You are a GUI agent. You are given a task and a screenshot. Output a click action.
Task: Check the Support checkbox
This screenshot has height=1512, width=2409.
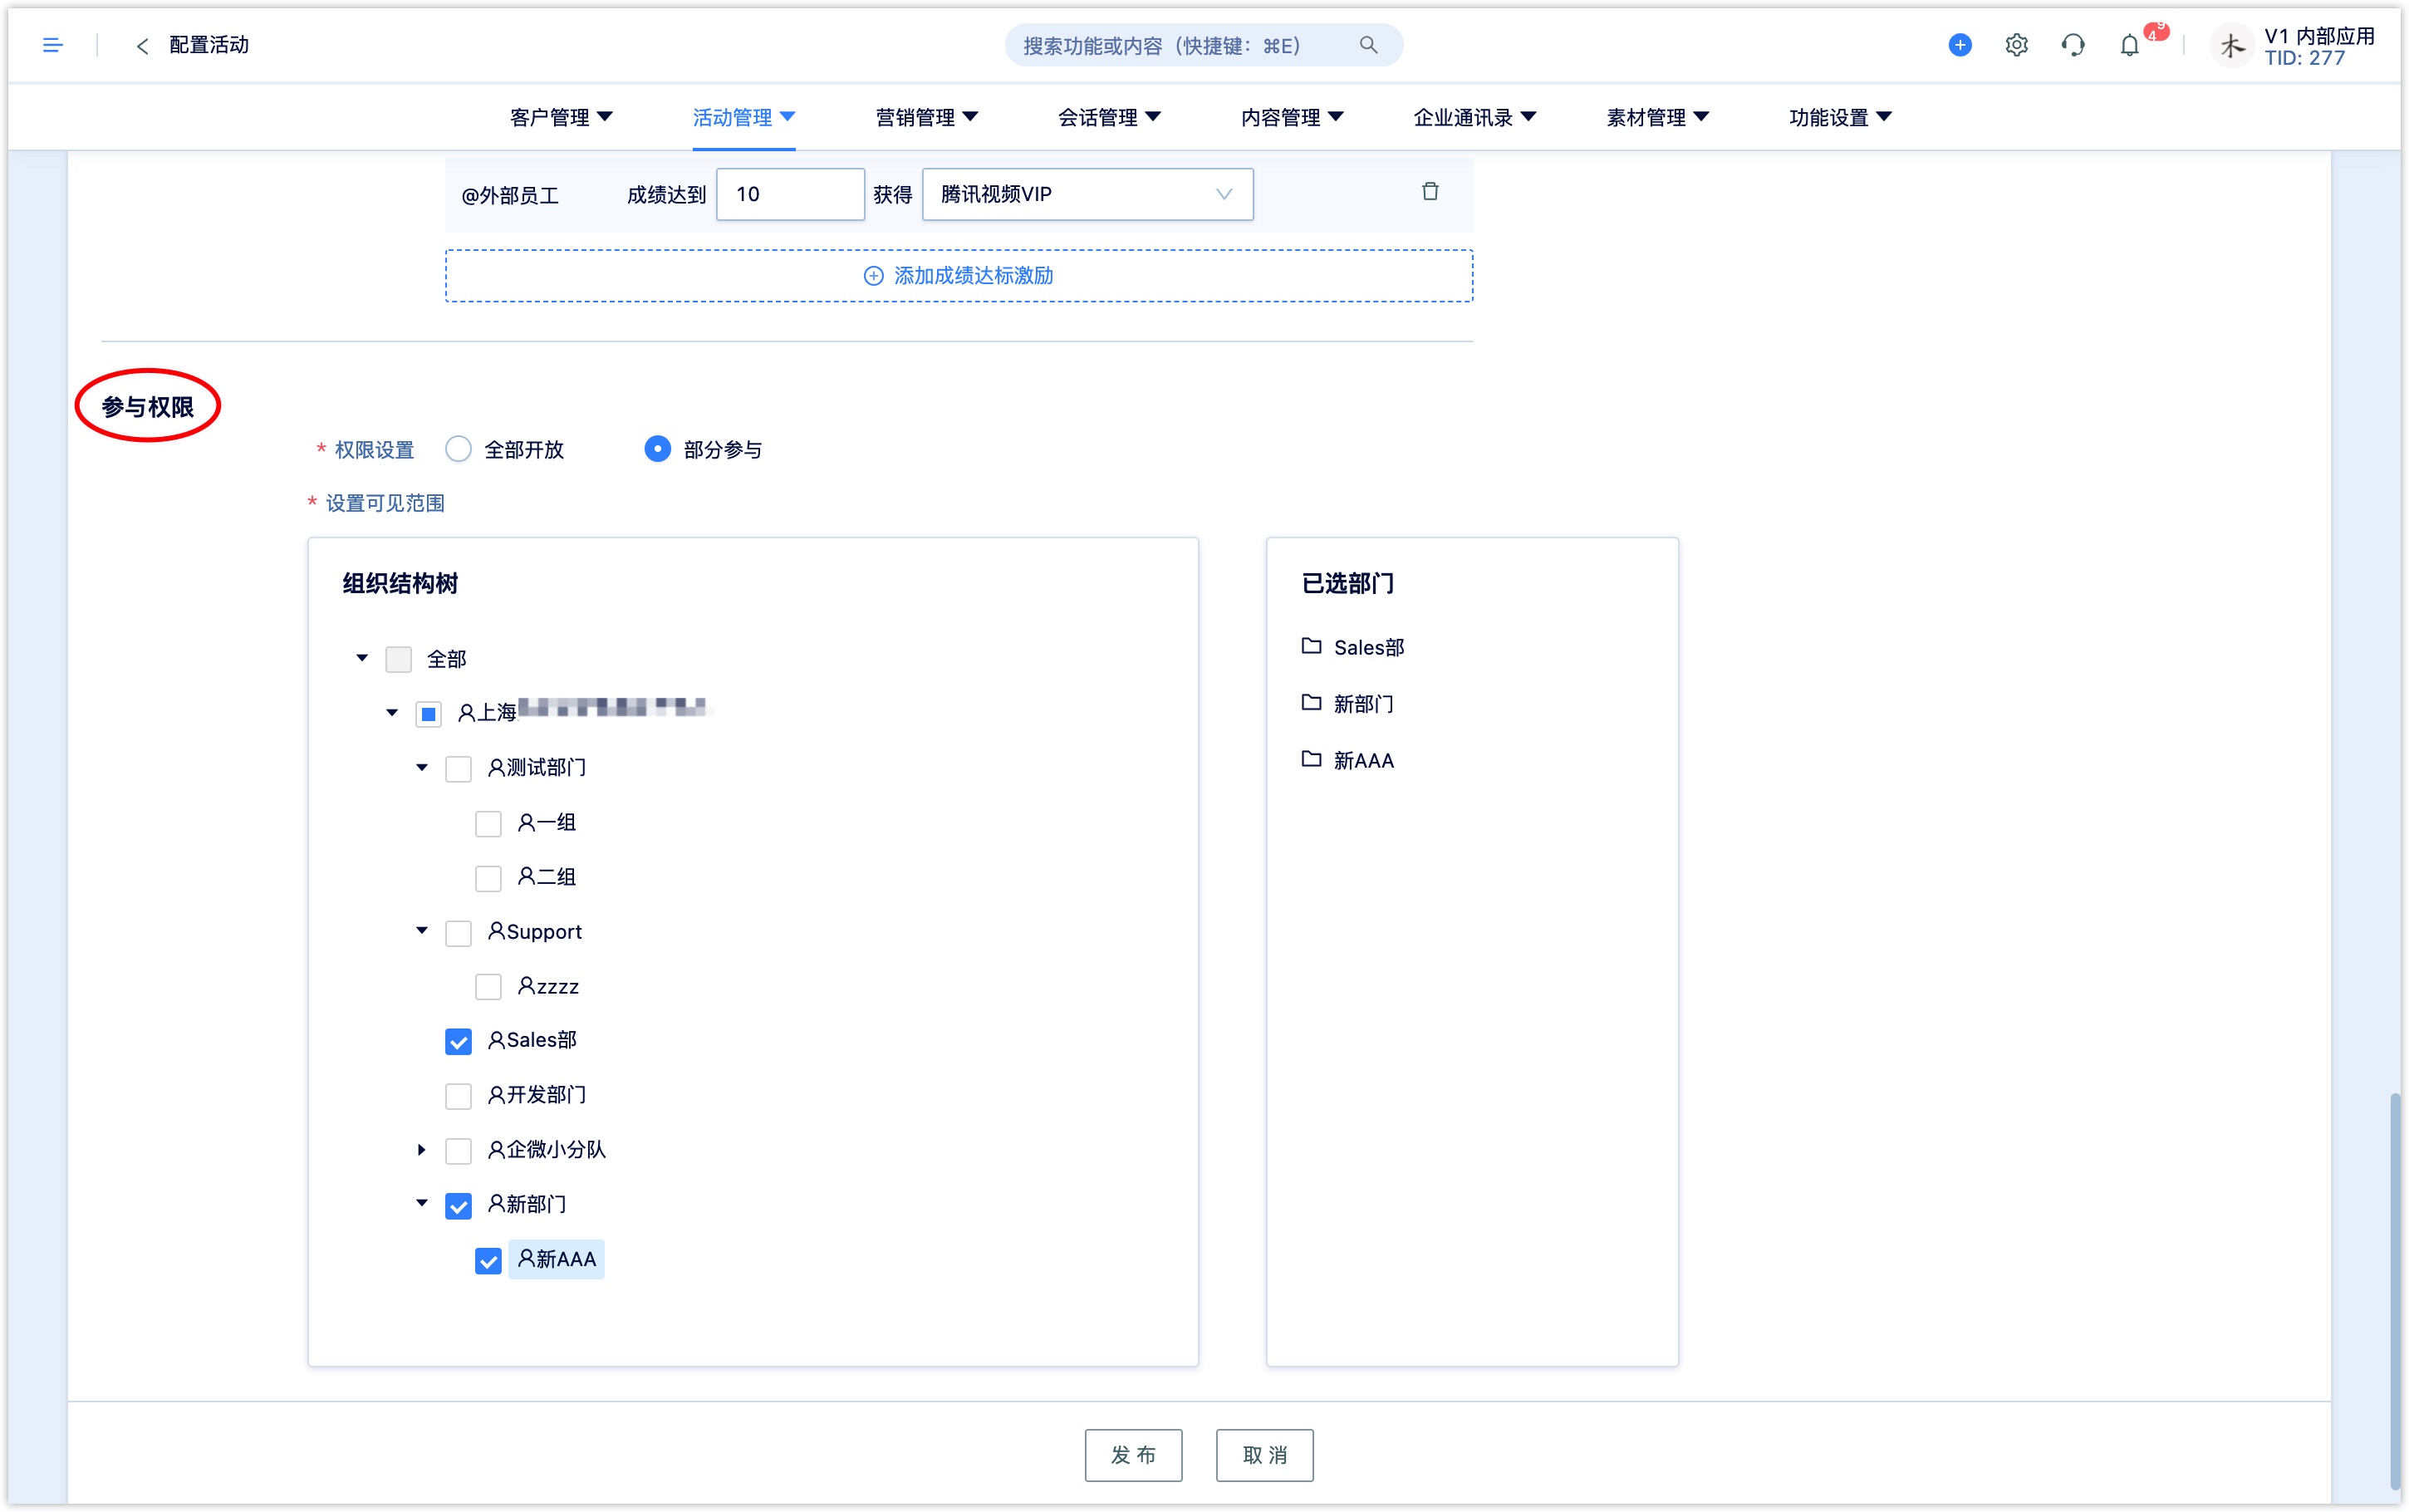458,933
